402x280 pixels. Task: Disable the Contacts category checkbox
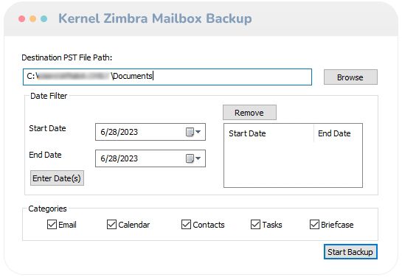point(186,225)
